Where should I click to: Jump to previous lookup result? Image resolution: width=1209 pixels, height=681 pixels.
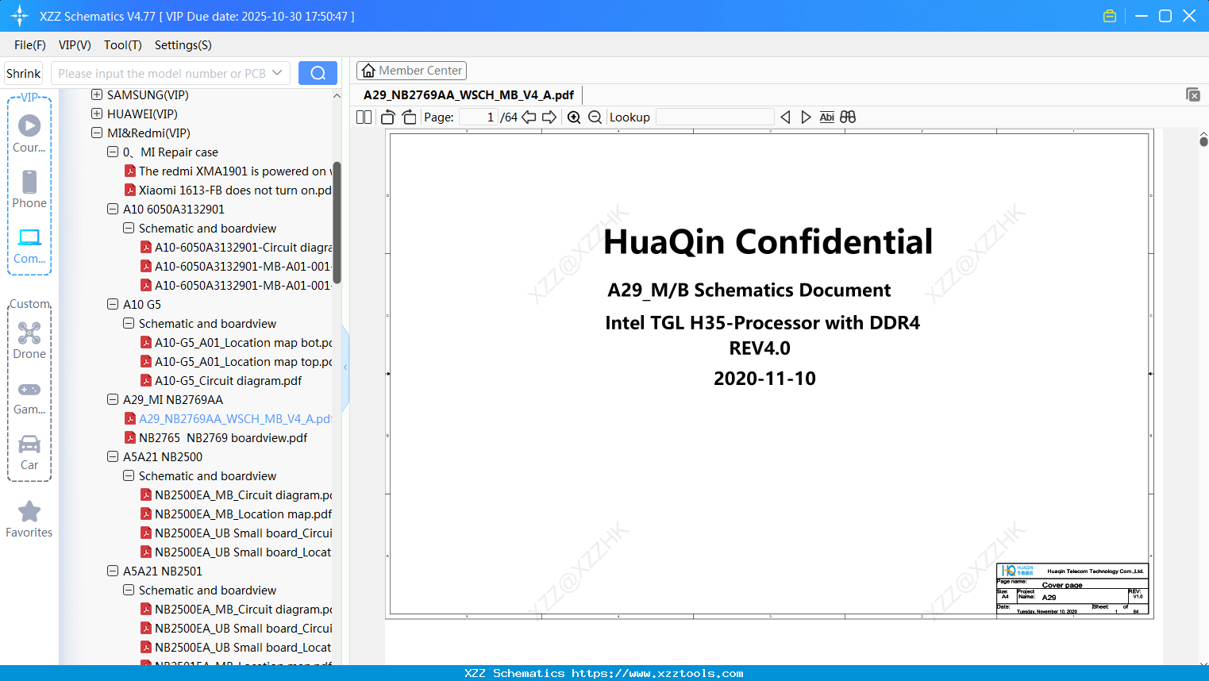coord(785,117)
